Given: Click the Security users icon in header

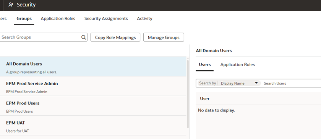Looking at the screenshot, I should pos(11,5).
